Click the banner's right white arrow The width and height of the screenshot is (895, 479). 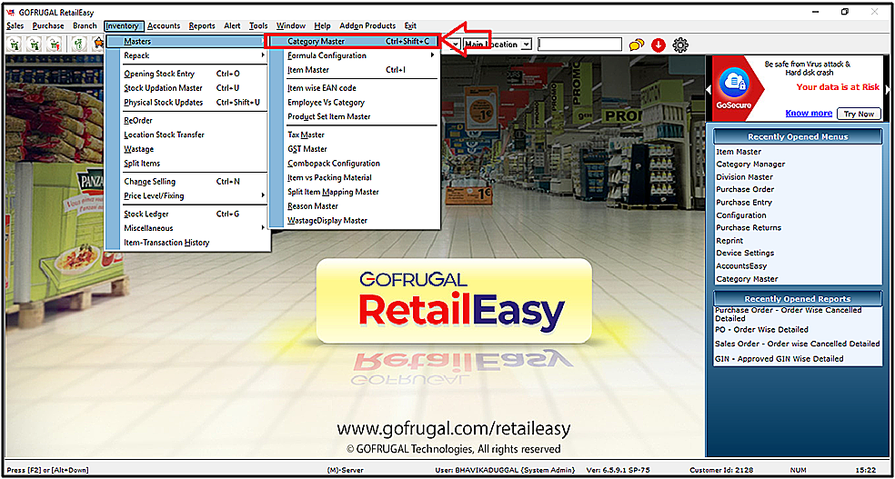pyautogui.click(x=887, y=89)
